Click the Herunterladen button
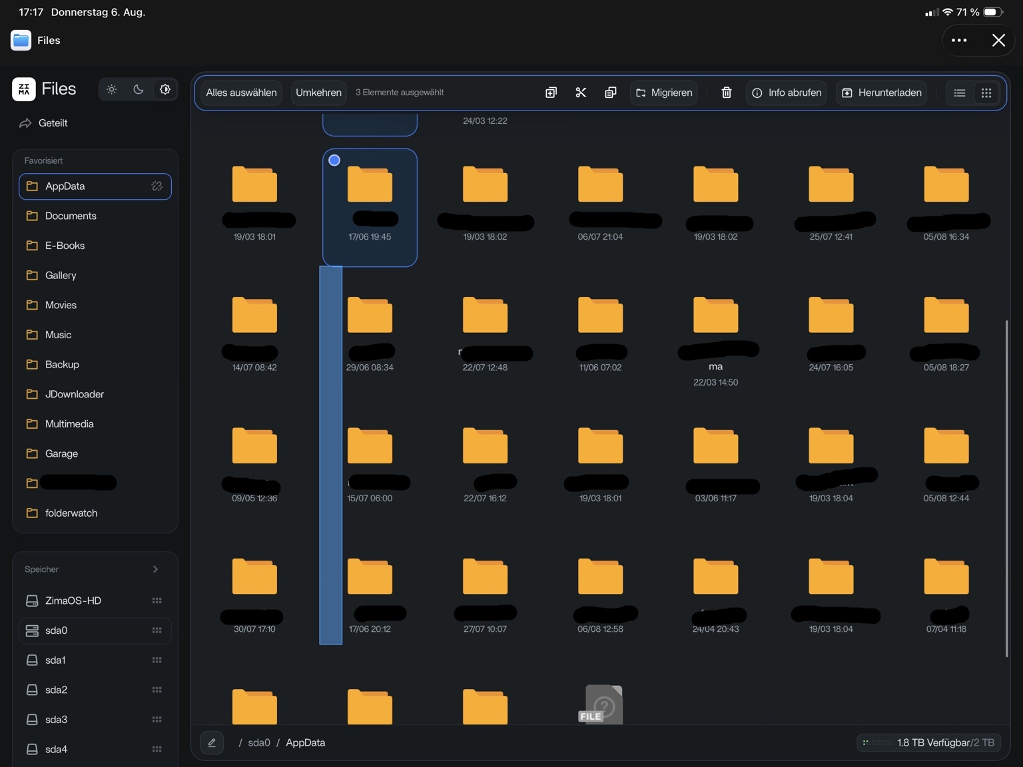Image resolution: width=1023 pixels, height=767 pixels. pos(882,93)
